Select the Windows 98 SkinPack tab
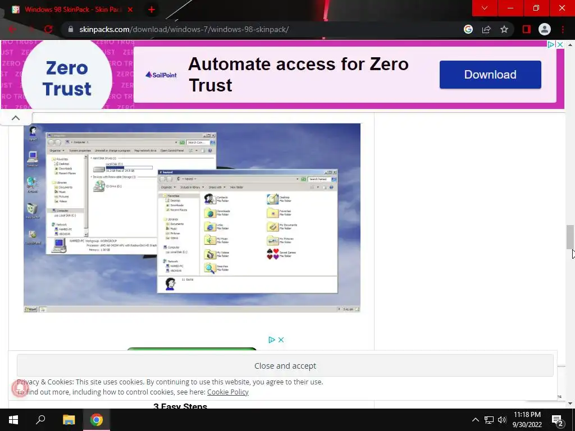This screenshot has height=431, width=575. [x=72, y=10]
